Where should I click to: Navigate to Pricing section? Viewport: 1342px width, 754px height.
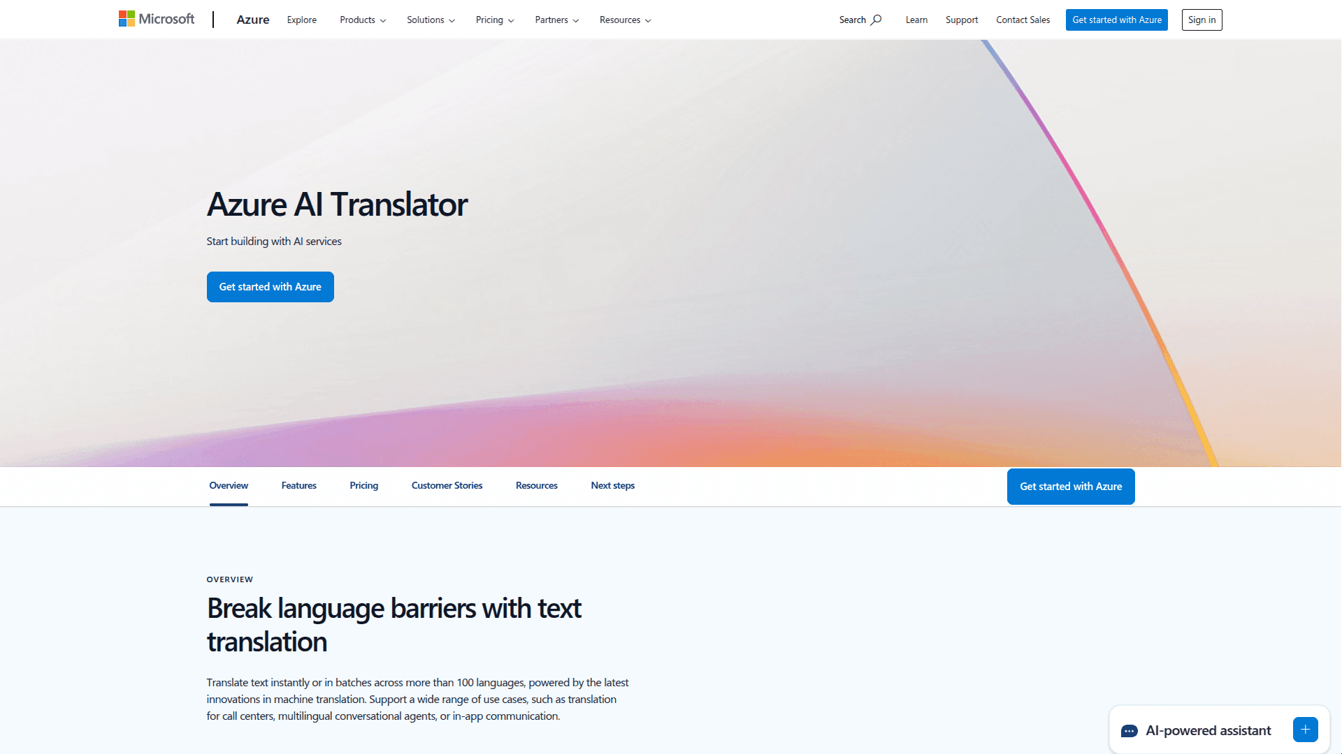[363, 485]
